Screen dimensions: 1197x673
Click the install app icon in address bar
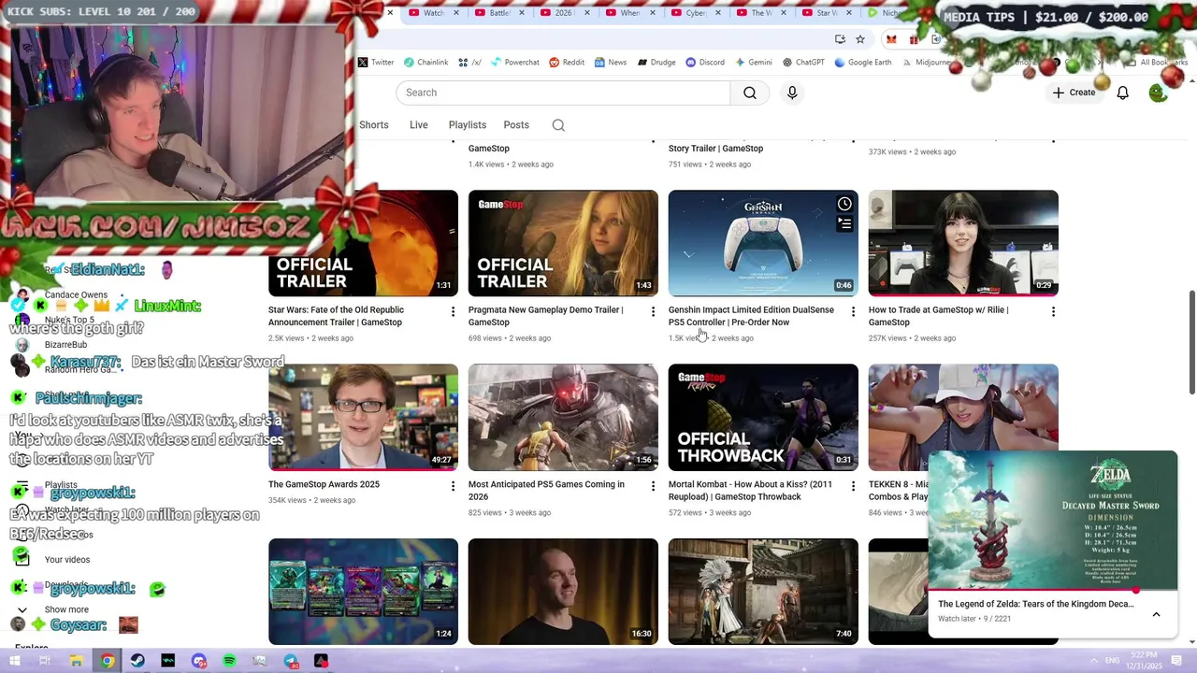click(x=840, y=39)
